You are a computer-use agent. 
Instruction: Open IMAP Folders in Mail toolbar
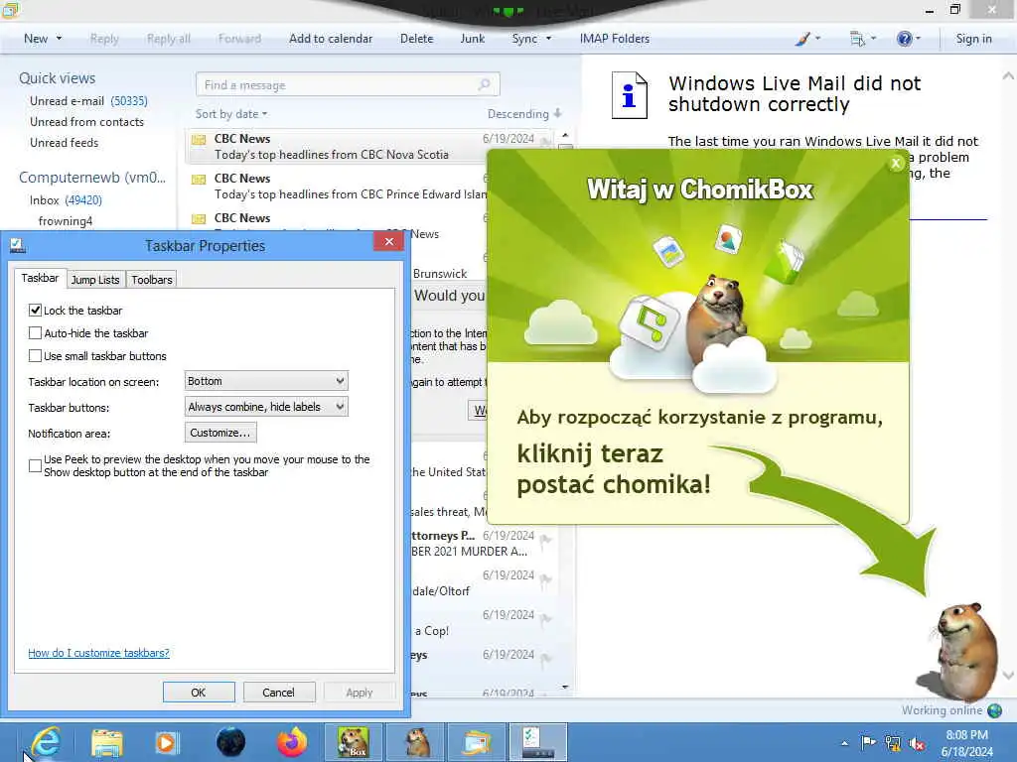[x=614, y=39]
